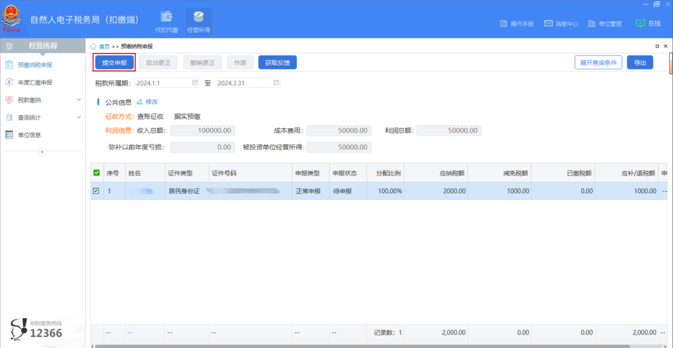Edit public info via 修改 link

[x=147, y=102]
